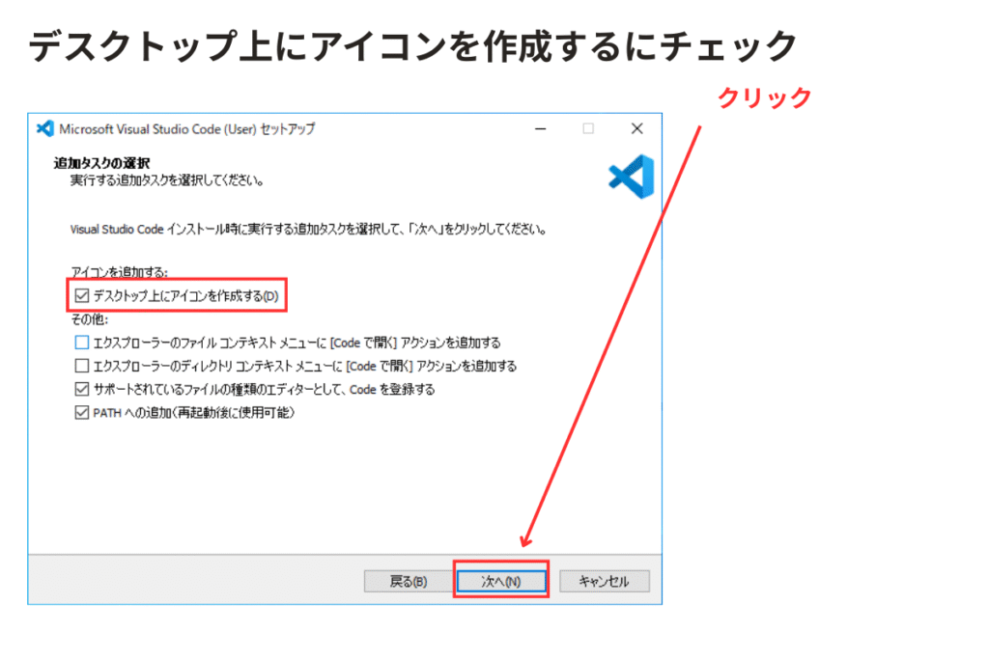This screenshot has height=659, width=989.
Task: Click the その他: group label
Action: [x=90, y=319]
